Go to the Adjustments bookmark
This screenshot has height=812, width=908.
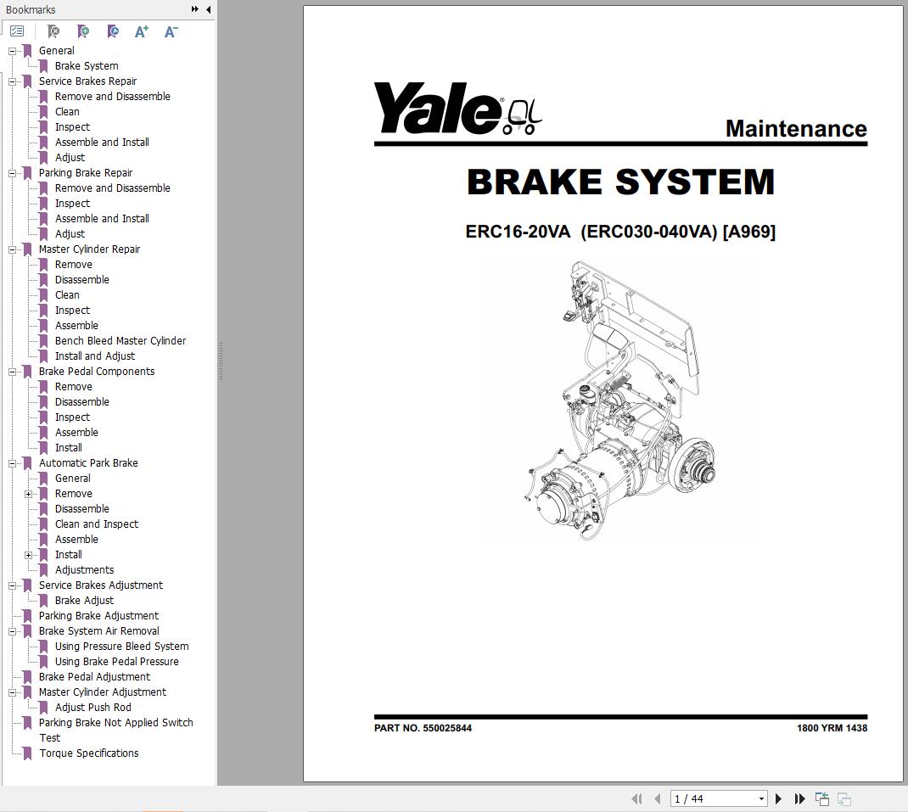pos(84,570)
